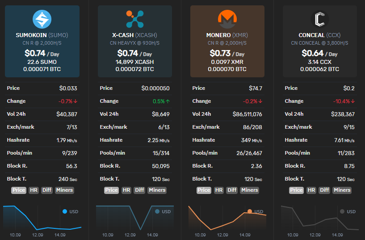
Task: Click X-Cash algorithm CN HEAVYX @ 930H/S
Action: [x=134, y=43]
